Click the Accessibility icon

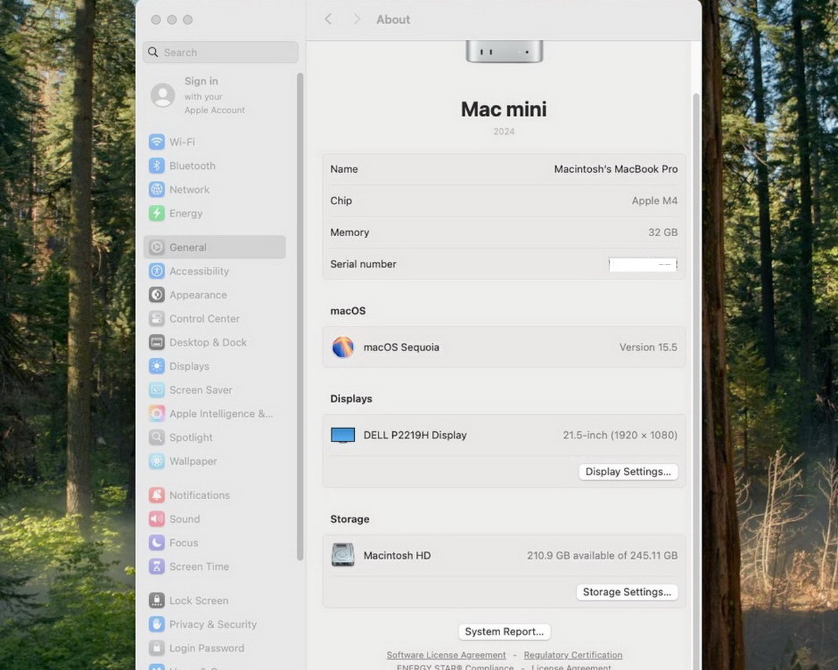(156, 271)
